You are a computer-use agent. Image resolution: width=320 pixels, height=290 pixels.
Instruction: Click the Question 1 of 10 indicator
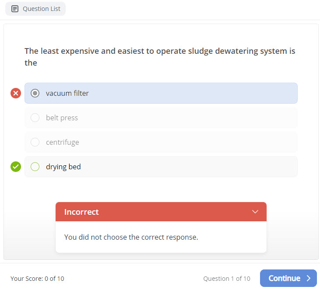(x=227, y=278)
